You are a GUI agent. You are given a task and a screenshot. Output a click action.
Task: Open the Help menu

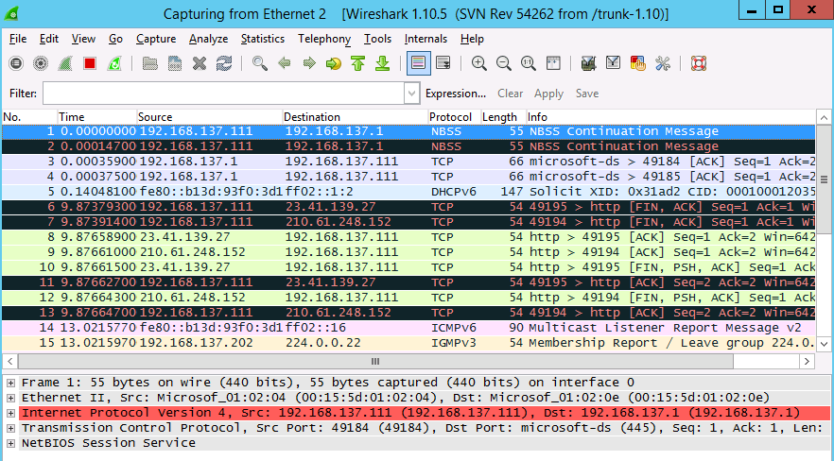pos(472,39)
